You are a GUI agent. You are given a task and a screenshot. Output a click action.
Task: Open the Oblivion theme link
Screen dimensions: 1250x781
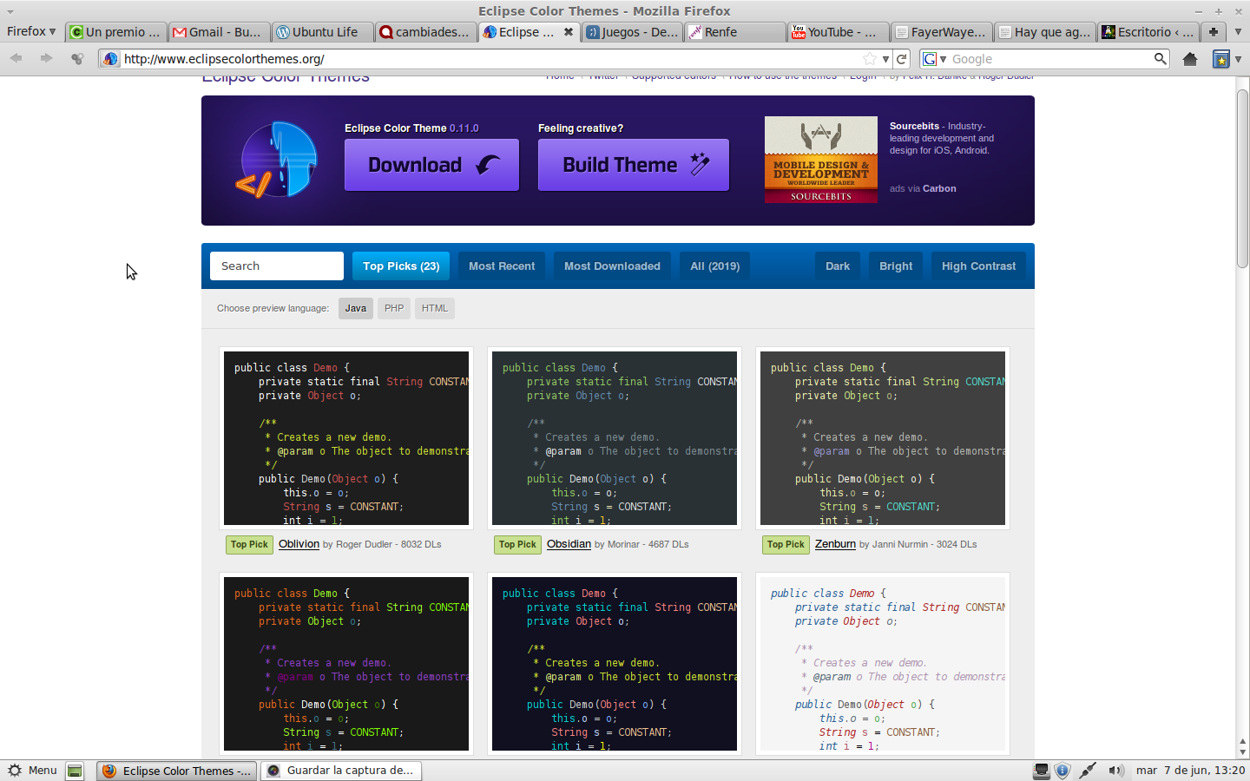coord(299,544)
